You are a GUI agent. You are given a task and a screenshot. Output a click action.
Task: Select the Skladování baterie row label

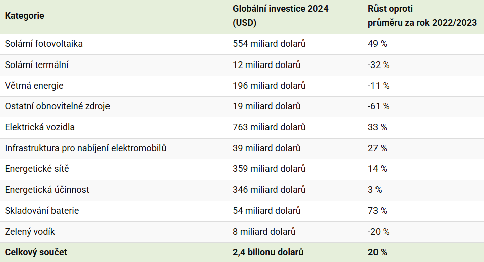point(42,211)
